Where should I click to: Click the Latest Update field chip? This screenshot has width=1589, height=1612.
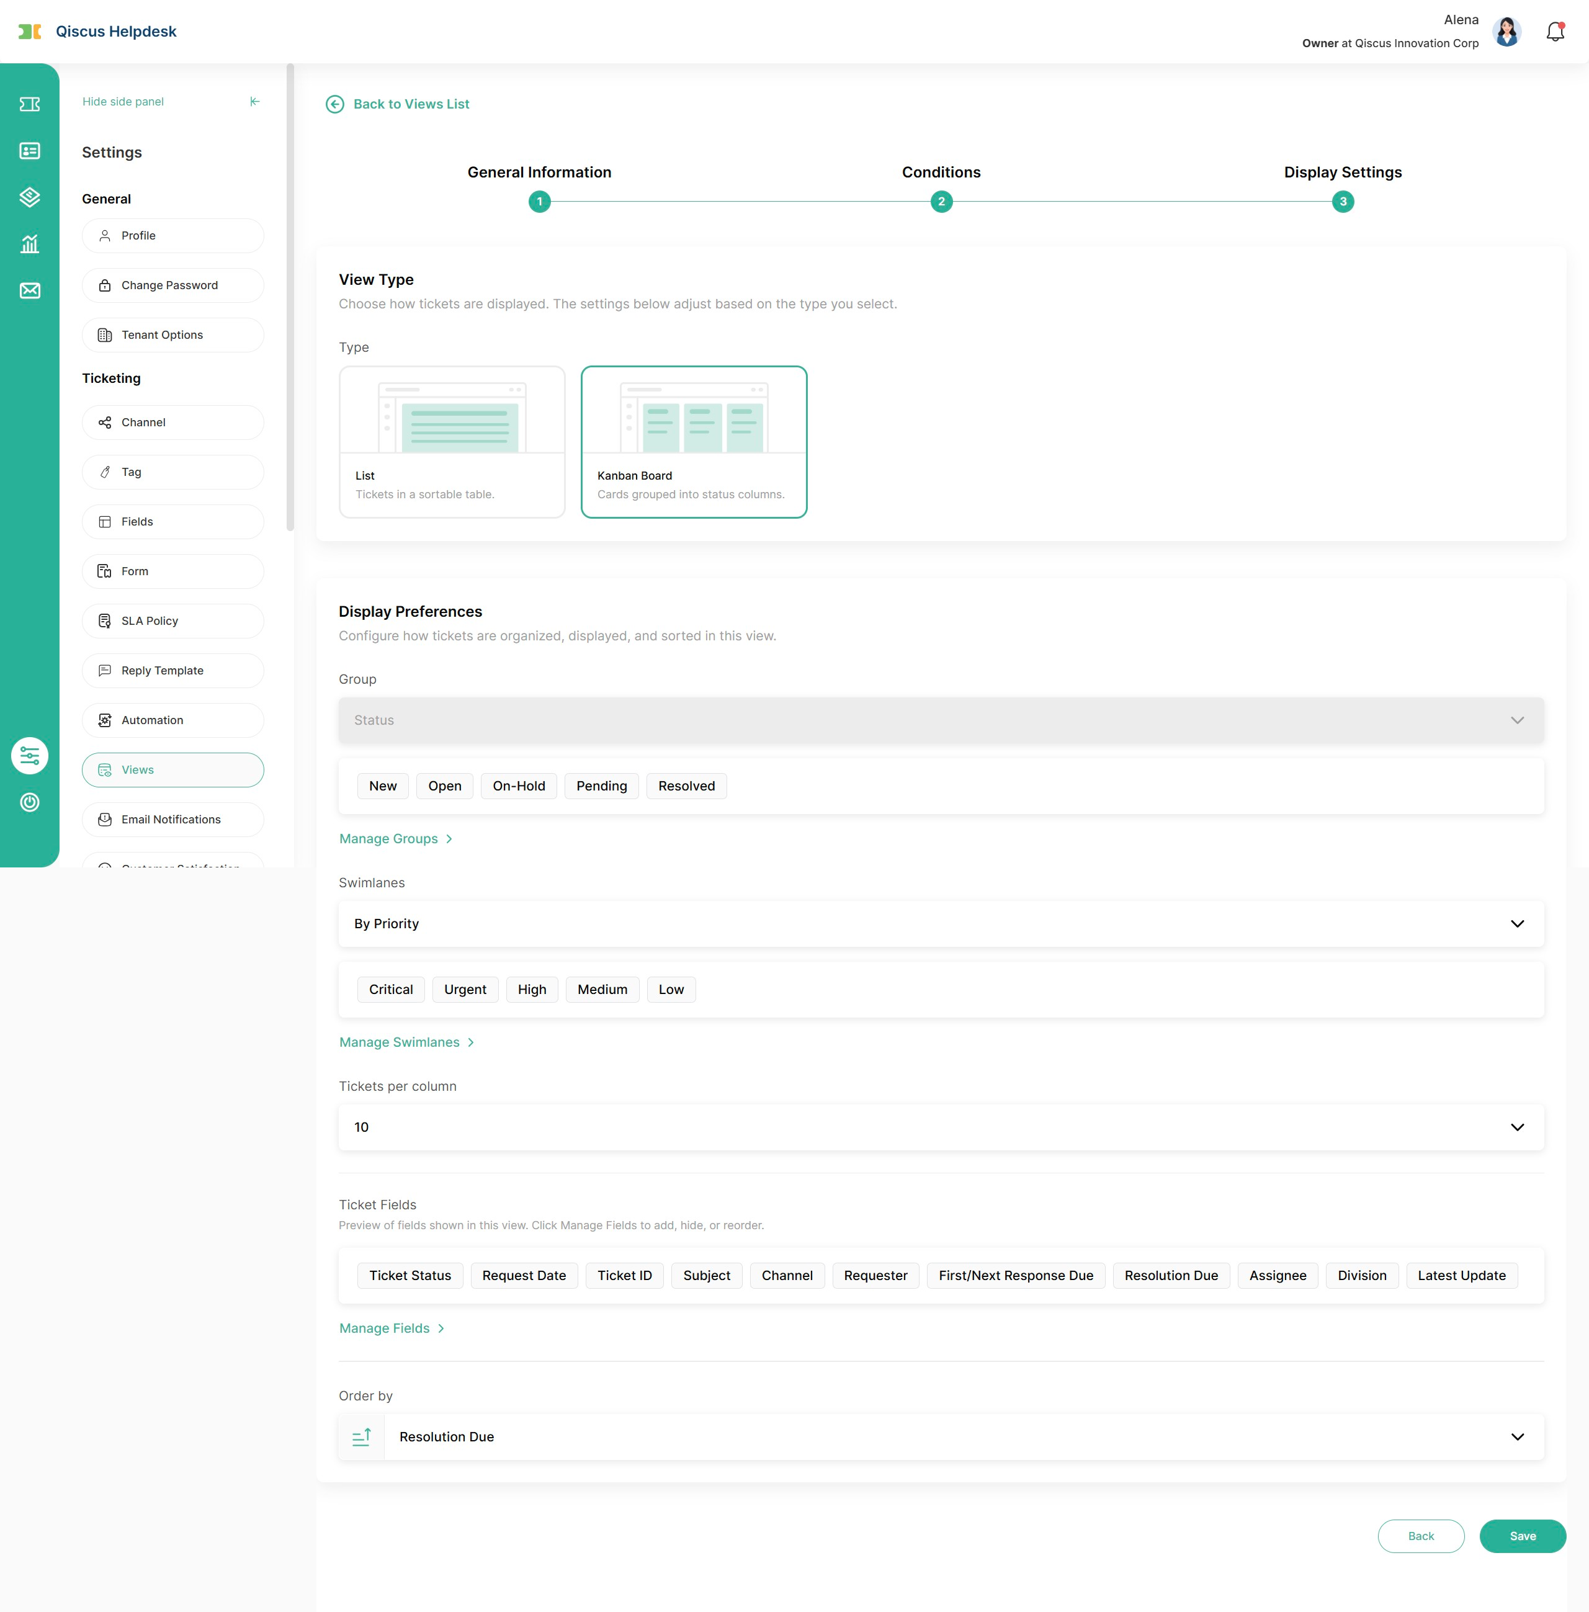click(x=1462, y=1276)
